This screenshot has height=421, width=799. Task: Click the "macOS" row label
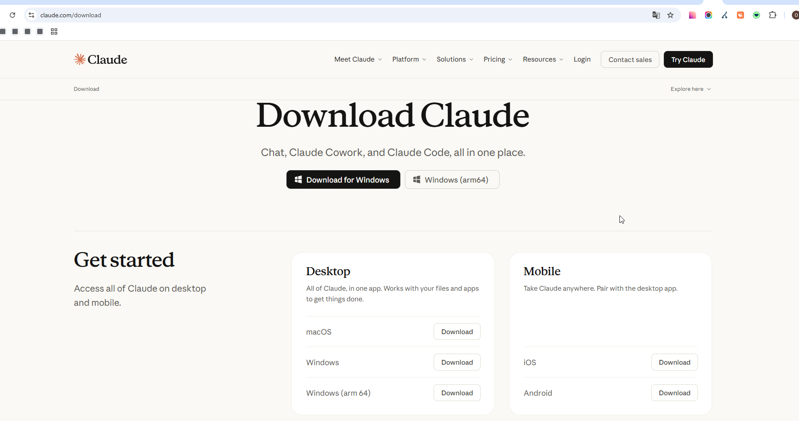tap(319, 332)
